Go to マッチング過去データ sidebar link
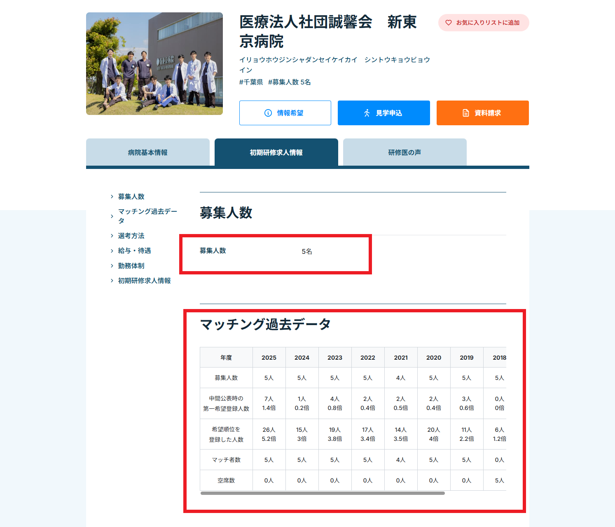Image resolution: width=615 pixels, height=527 pixels. coord(148,216)
